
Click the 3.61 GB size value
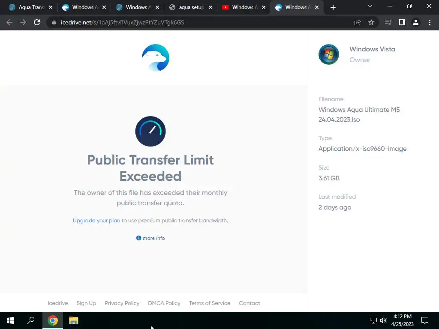pos(329,178)
